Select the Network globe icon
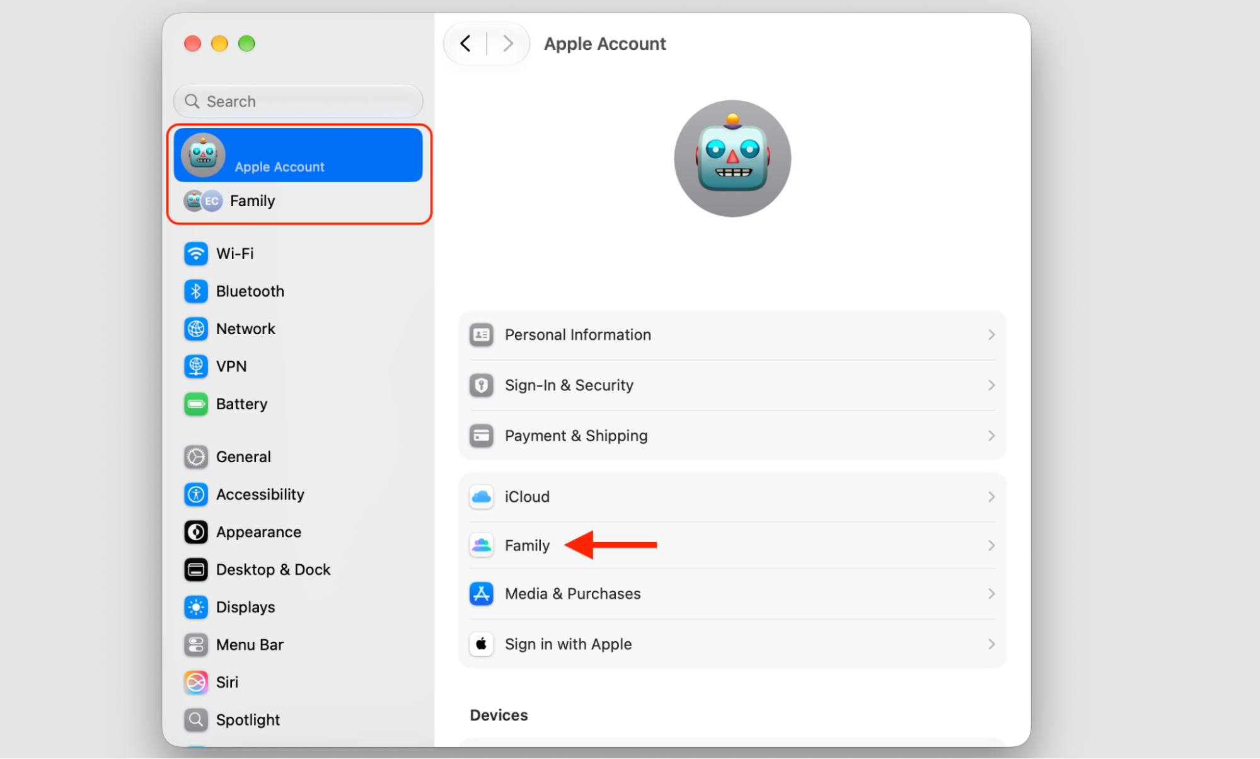The width and height of the screenshot is (1260, 759). pyautogui.click(x=196, y=328)
